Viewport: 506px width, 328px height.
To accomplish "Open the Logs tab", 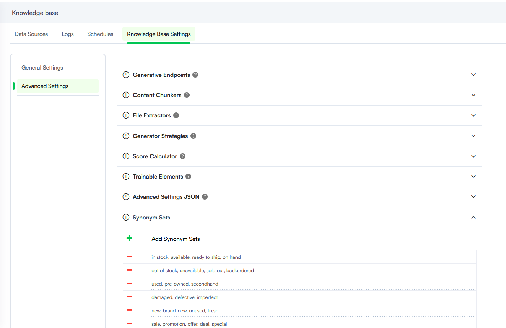I will pos(68,34).
